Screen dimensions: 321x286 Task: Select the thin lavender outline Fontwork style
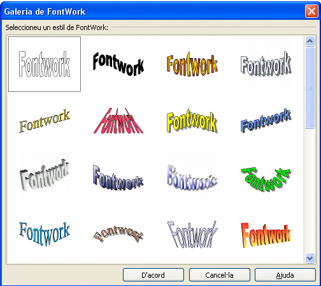(192, 234)
